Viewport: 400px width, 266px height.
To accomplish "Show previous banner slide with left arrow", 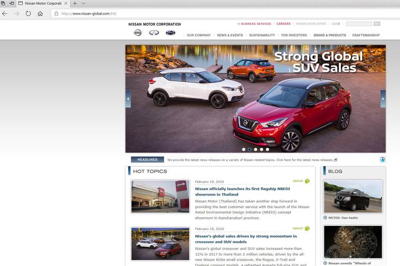I will pos(128,99).
